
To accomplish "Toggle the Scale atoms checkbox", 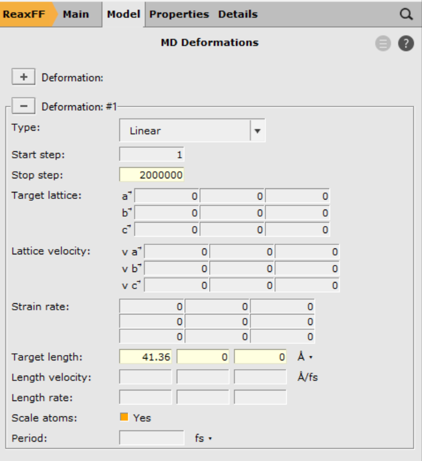I will [x=124, y=417].
